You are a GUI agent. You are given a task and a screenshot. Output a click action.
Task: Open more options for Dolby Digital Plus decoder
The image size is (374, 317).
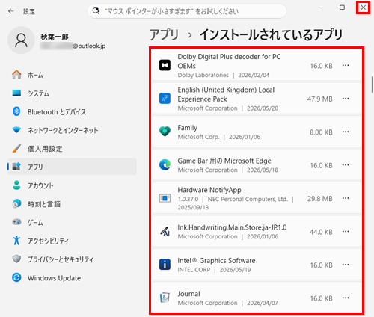pyautogui.click(x=346, y=65)
